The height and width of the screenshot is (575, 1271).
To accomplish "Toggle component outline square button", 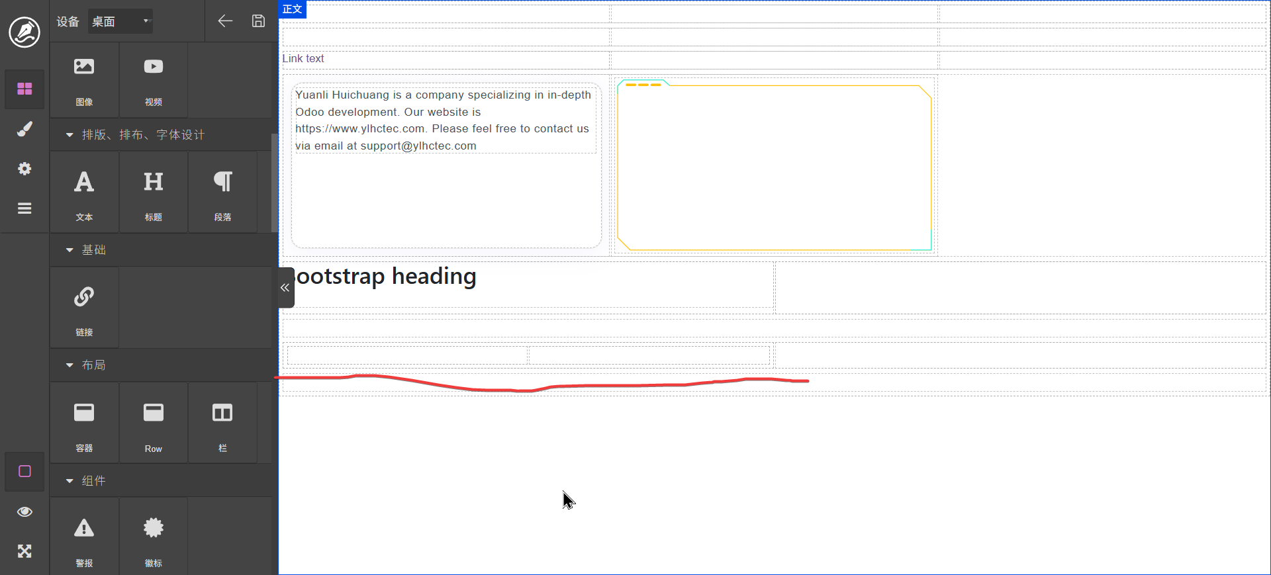I will click(24, 471).
